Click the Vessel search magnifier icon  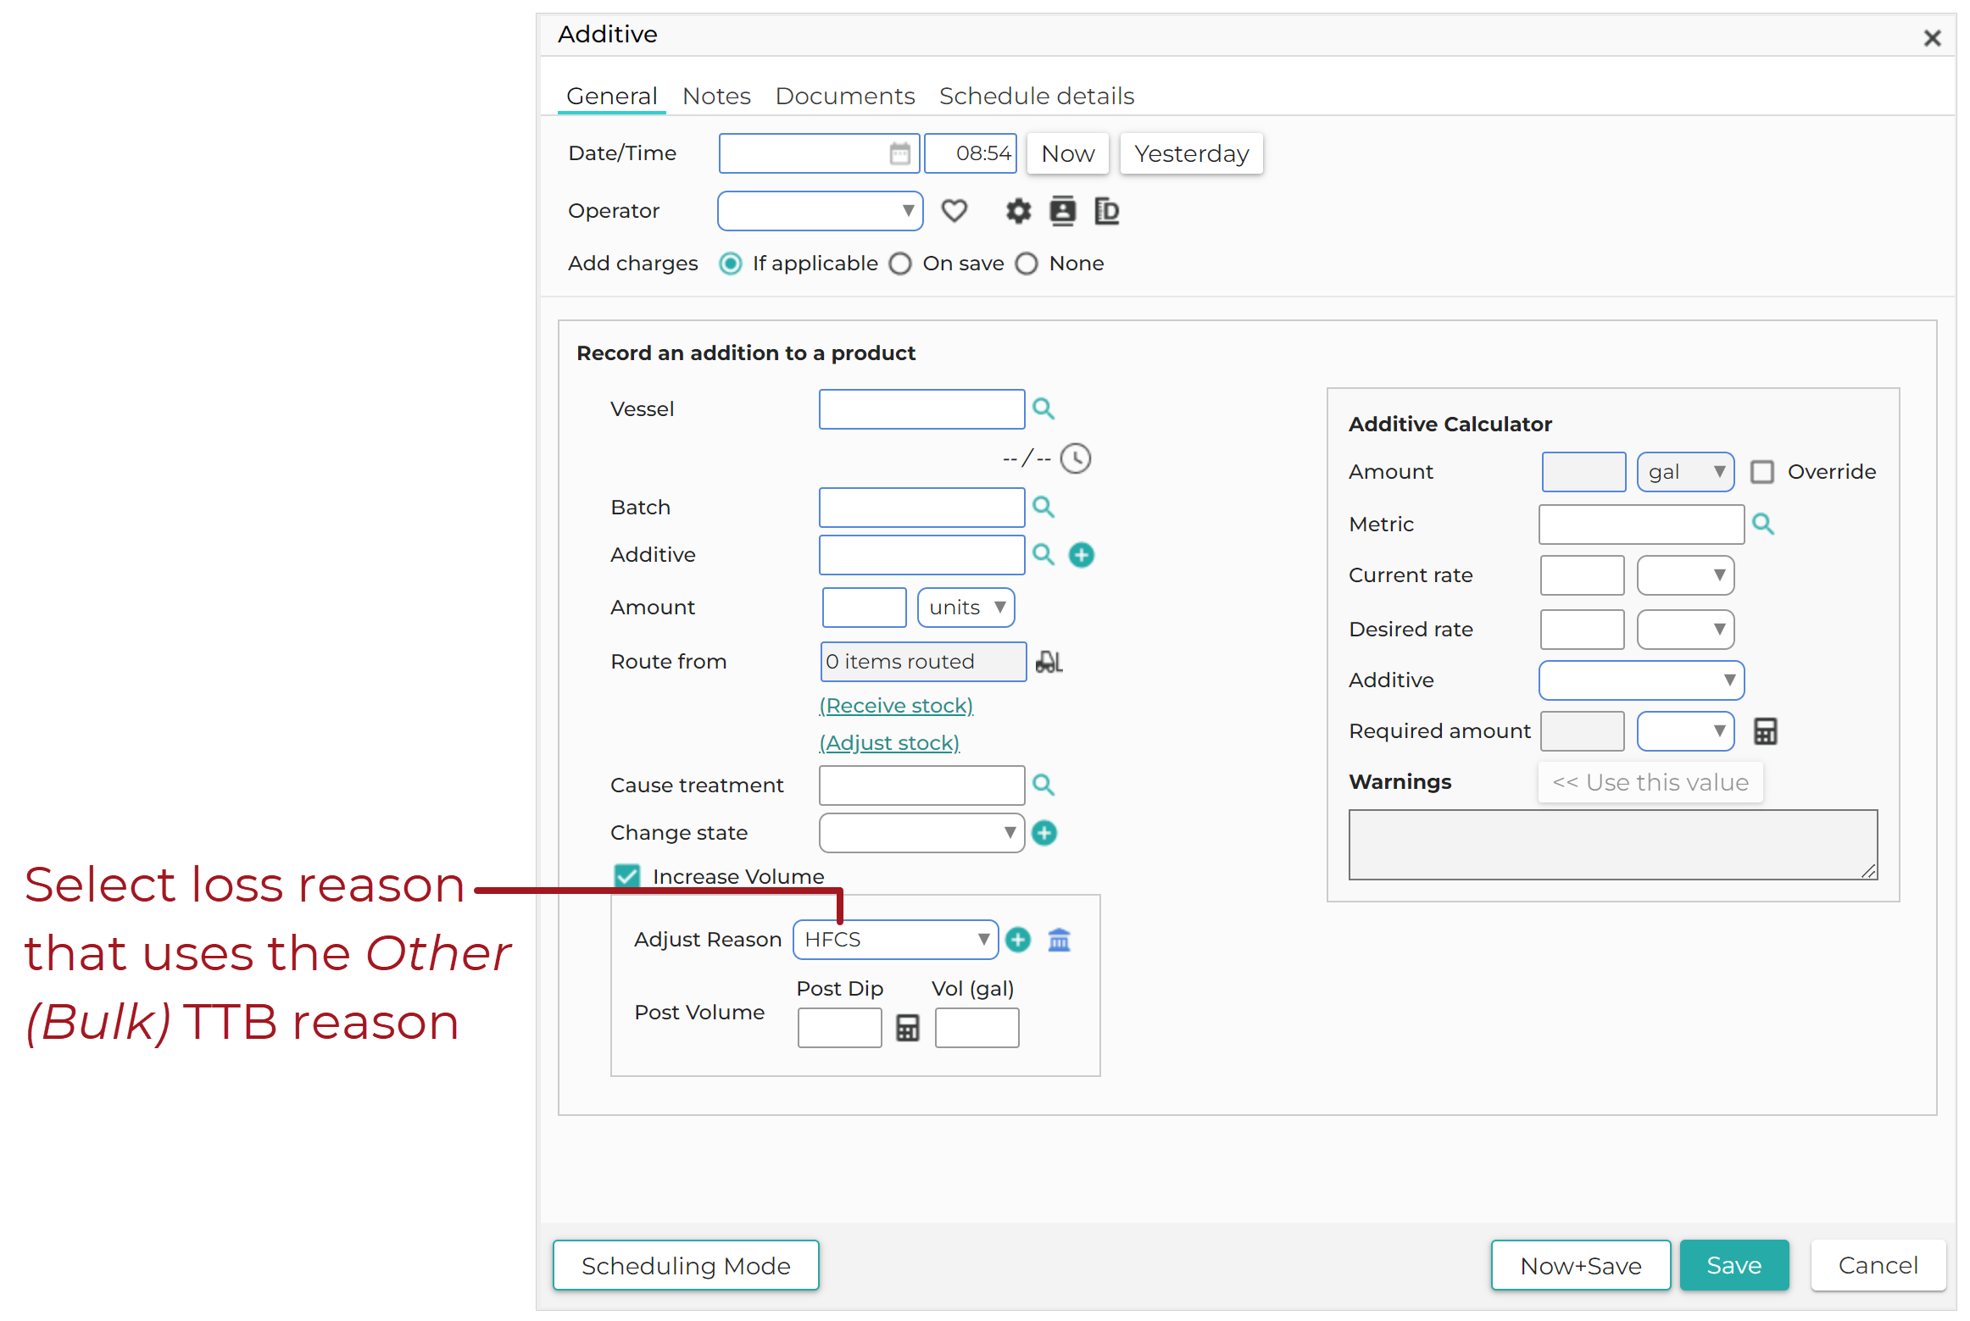[x=1043, y=409]
